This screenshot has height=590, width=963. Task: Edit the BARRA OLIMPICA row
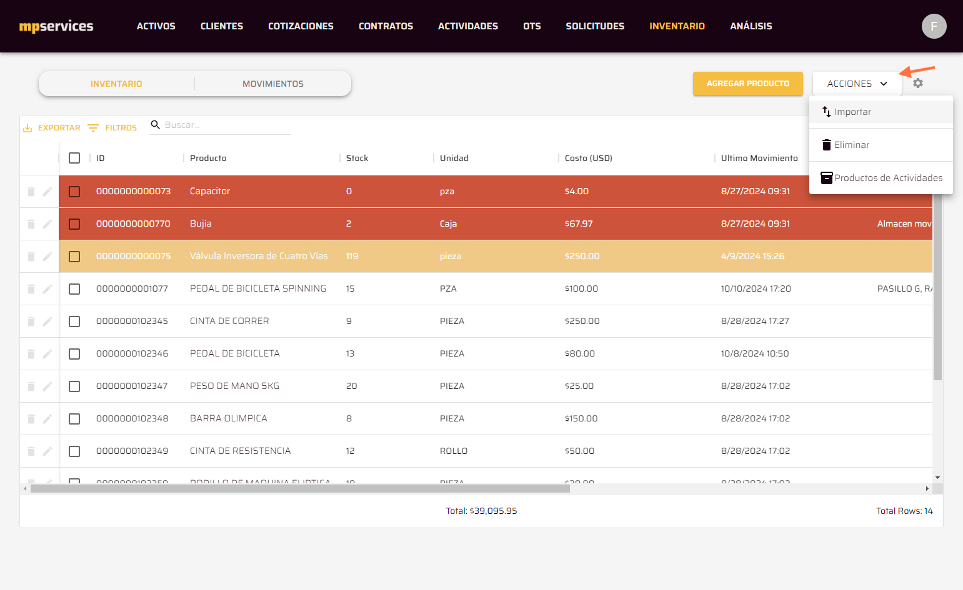[x=47, y=419]
